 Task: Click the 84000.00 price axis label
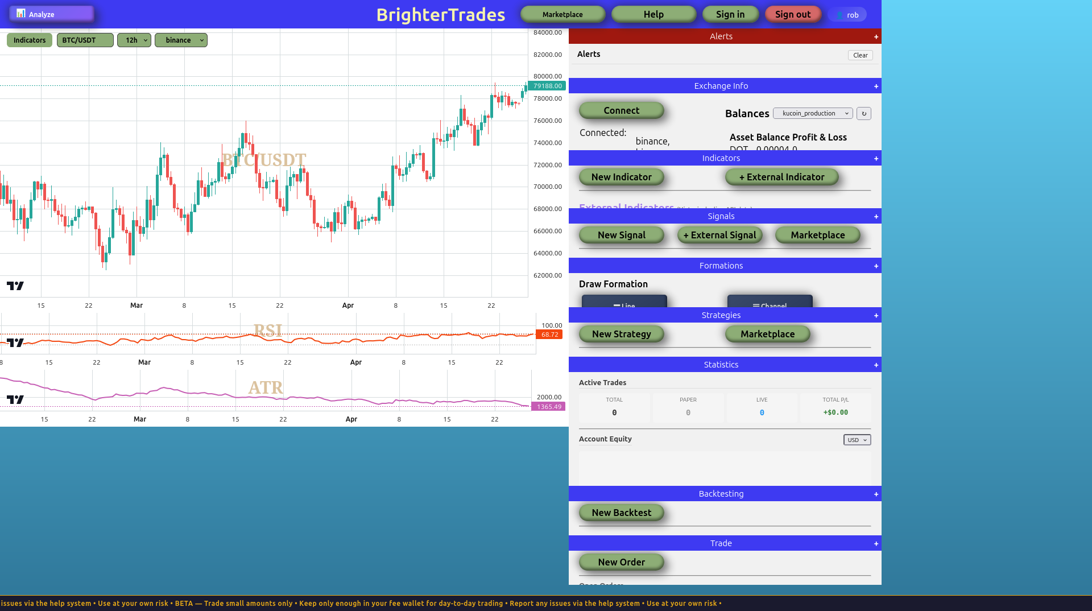tap(547, 32)
